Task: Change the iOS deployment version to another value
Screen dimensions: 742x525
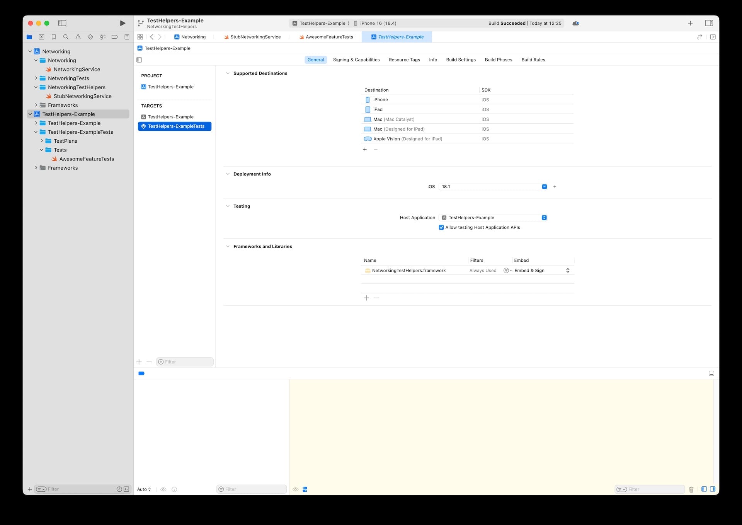Action: pos(545,186)
